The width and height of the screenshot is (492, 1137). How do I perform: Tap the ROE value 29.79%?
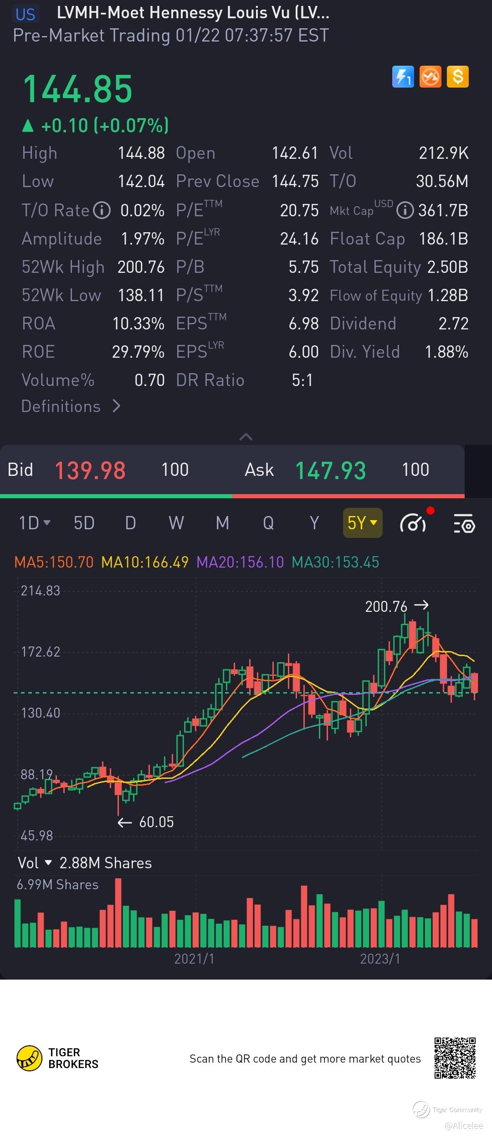(138, 352)
